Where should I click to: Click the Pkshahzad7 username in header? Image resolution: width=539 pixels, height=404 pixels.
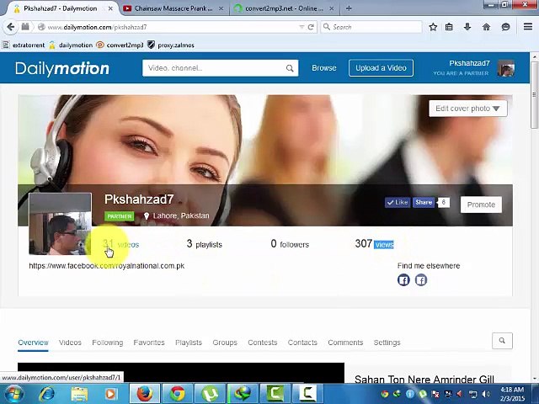click(469, 63)
